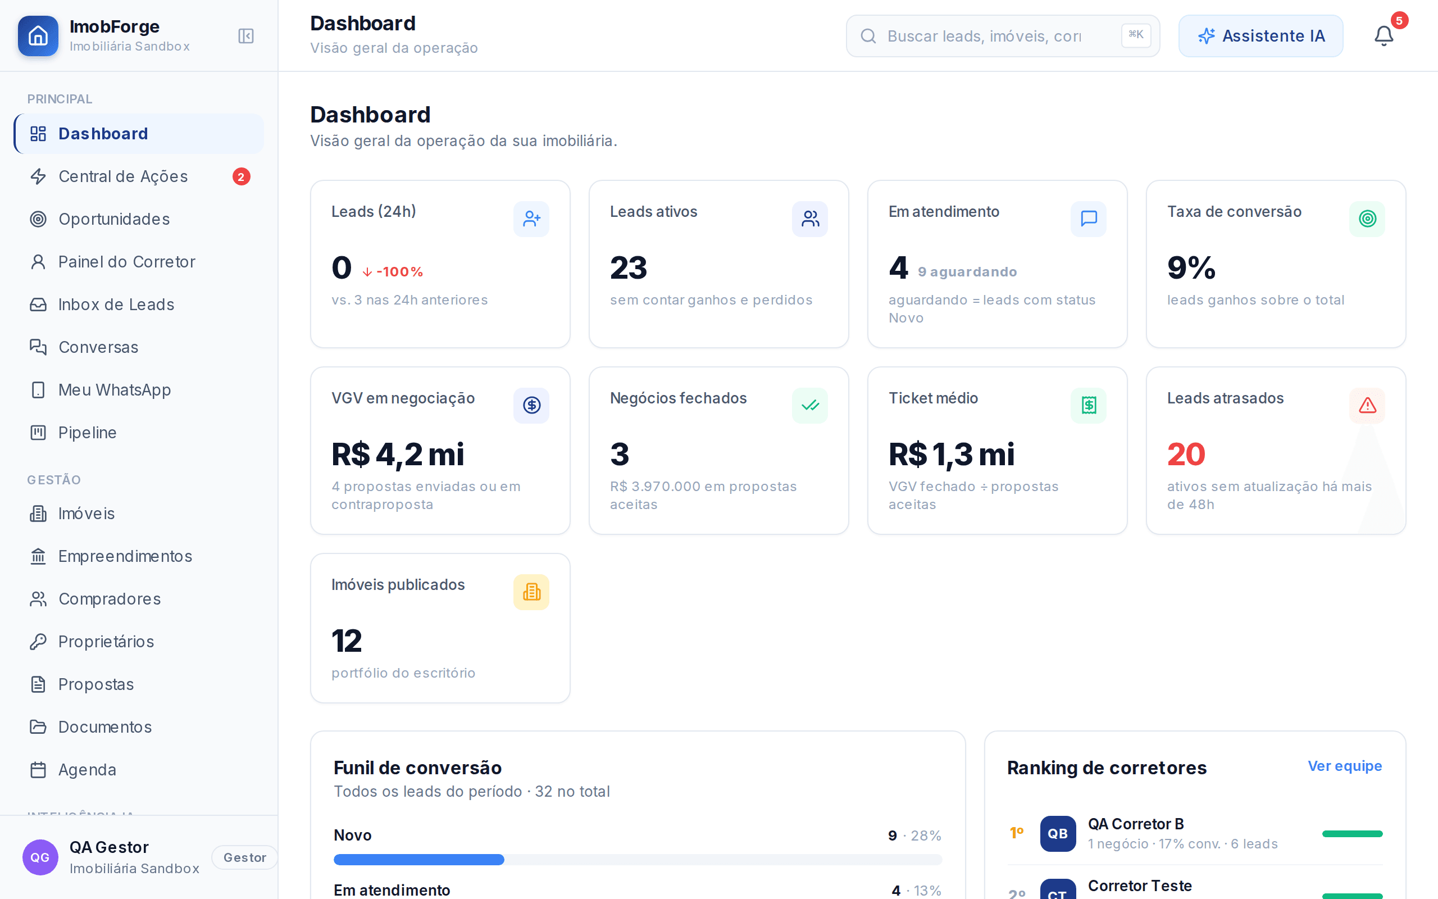Open Inbox de Leads
Image resolution: width=1438 pixels, height=899 pixels.
coord(138,305)
